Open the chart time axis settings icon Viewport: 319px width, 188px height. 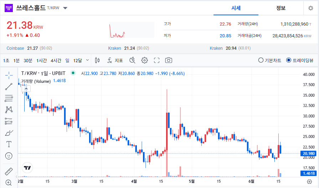click(309, 182)
